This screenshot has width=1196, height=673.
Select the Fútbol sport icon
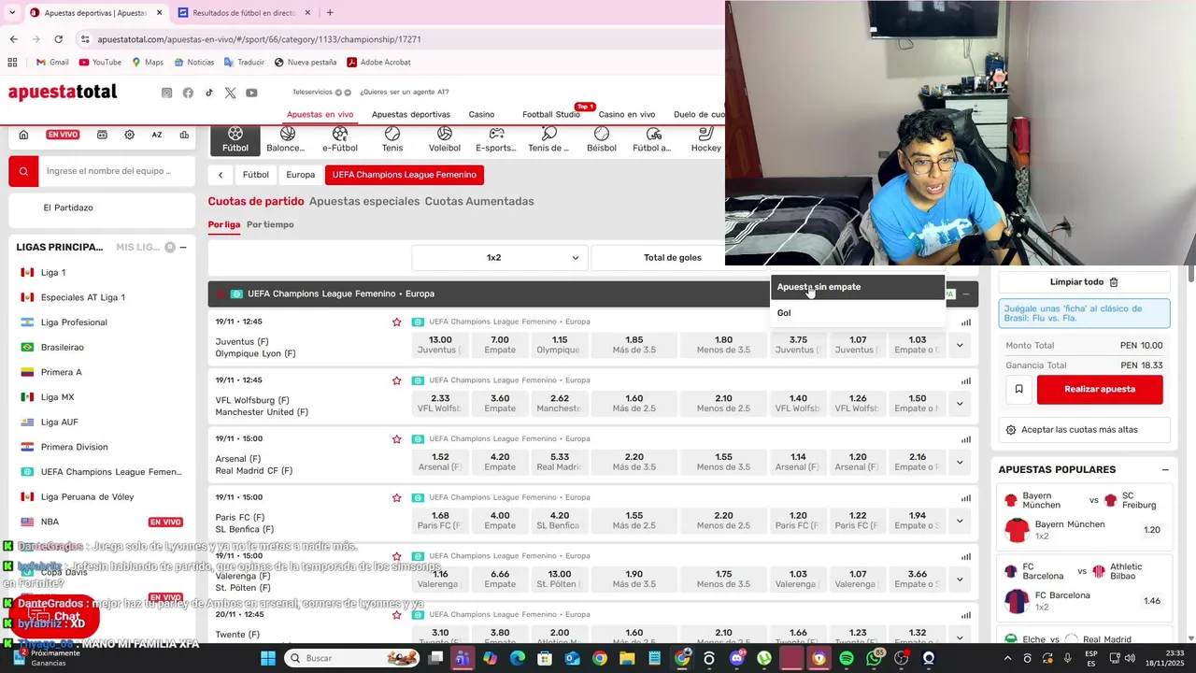tap(235, 140)
